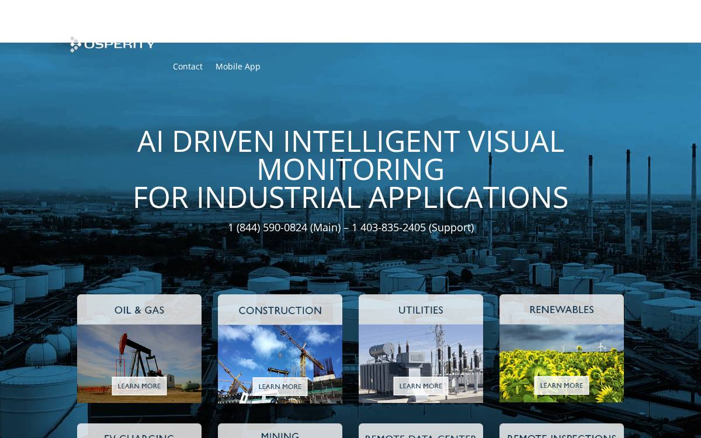
Task: Click the phone numbers line under the headline
Action: tap(350, 227)
